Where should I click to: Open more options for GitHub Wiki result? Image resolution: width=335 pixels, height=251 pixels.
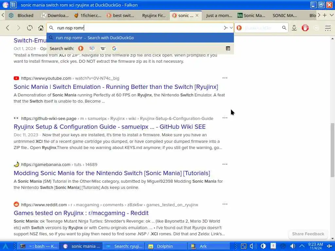click(225, 118)
